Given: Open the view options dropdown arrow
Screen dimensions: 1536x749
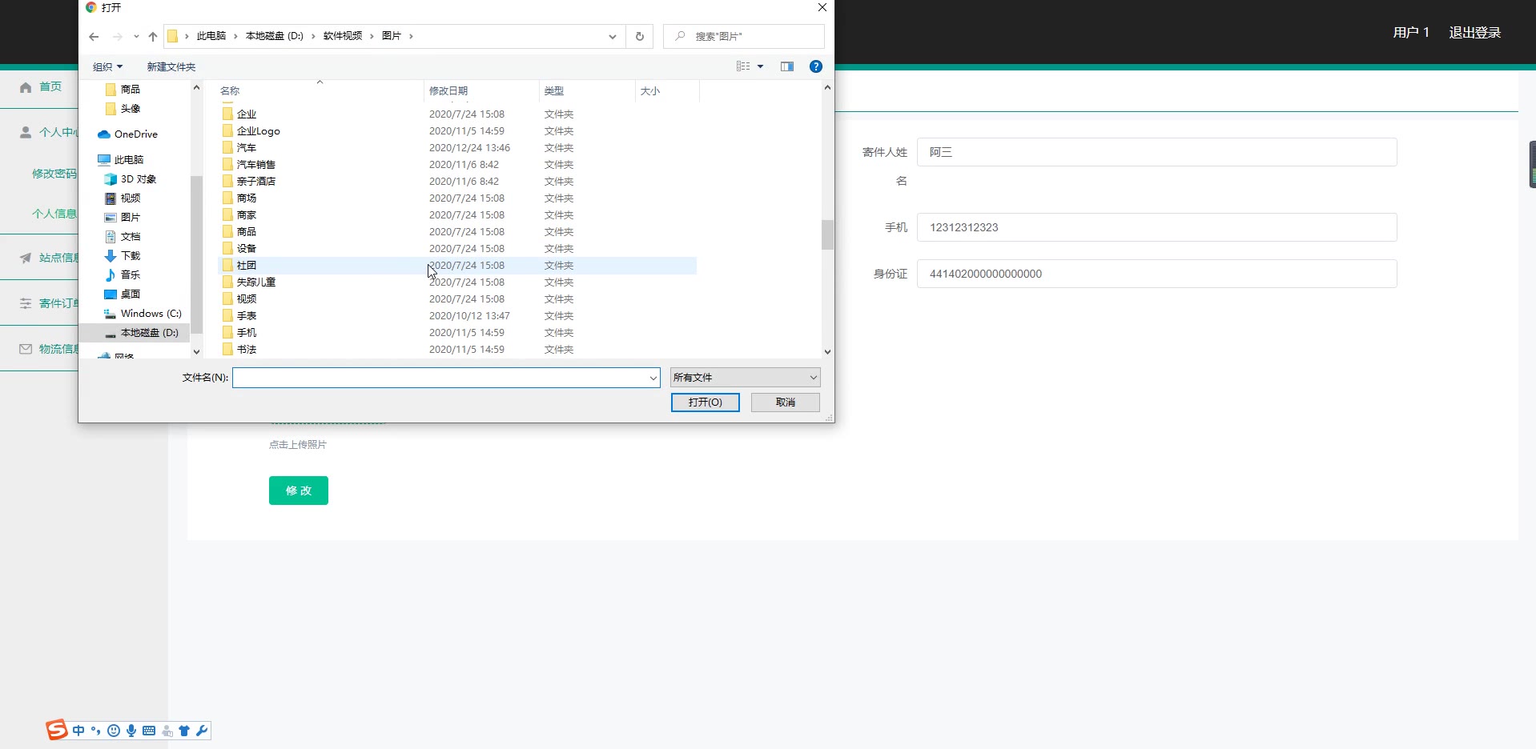Looking at the screenshot, I should pyautogui.click(x=761, y=66).
